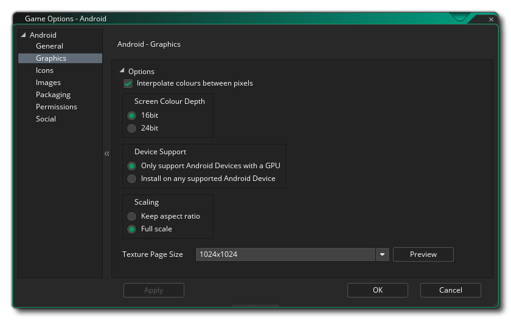The image size is (511, 320).
Task: Collapse the sidebar with double-chevron icon
Action: (107, 154)
